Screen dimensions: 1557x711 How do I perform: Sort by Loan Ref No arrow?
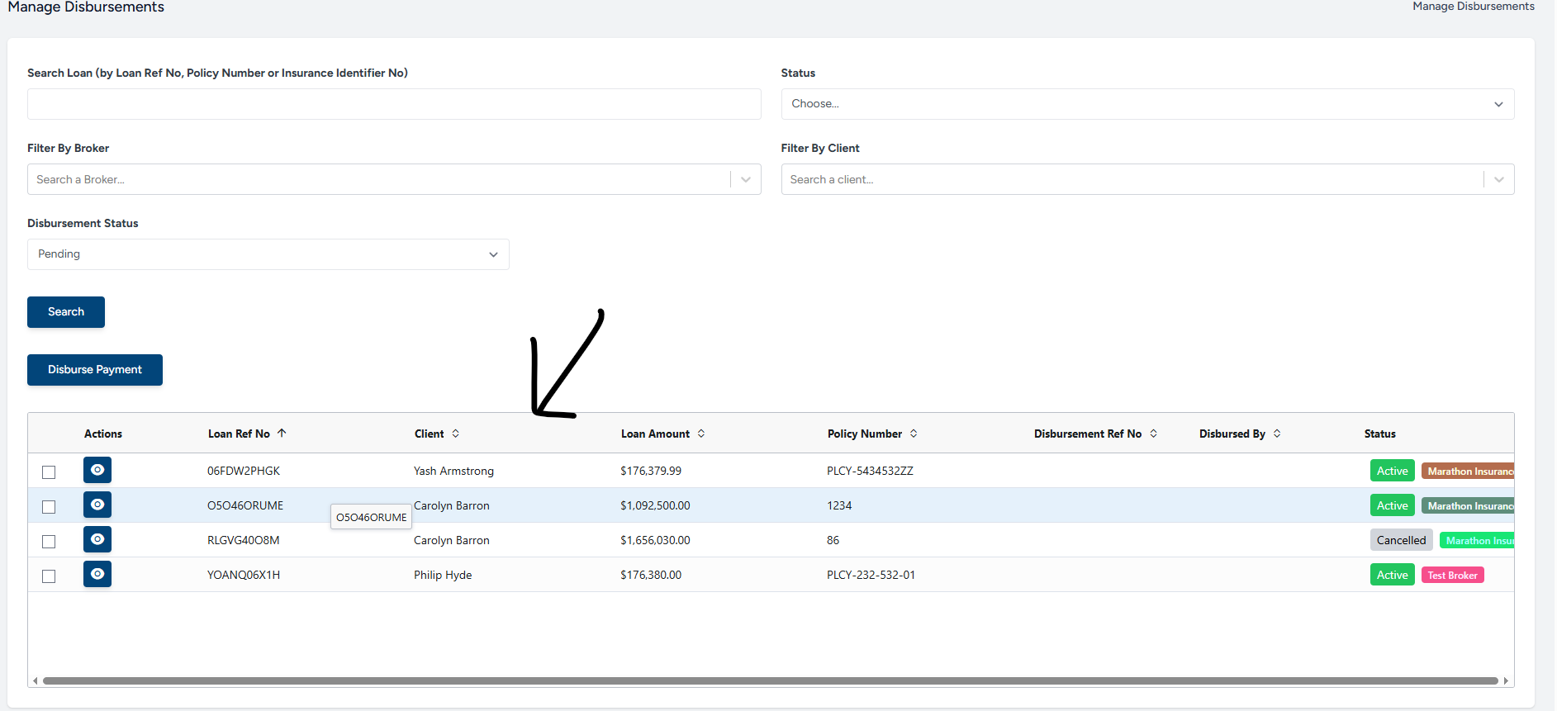(x=282, y=434)
